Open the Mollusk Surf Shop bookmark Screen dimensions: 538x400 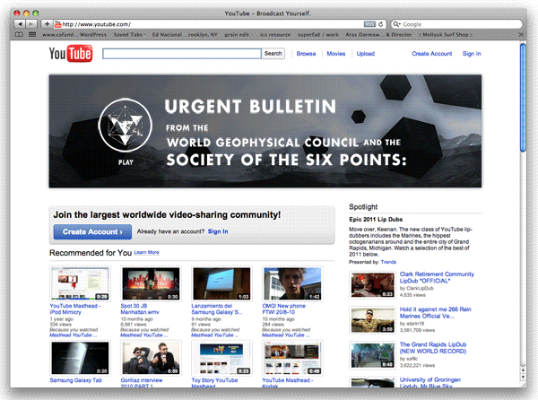(x=446, y=35)
